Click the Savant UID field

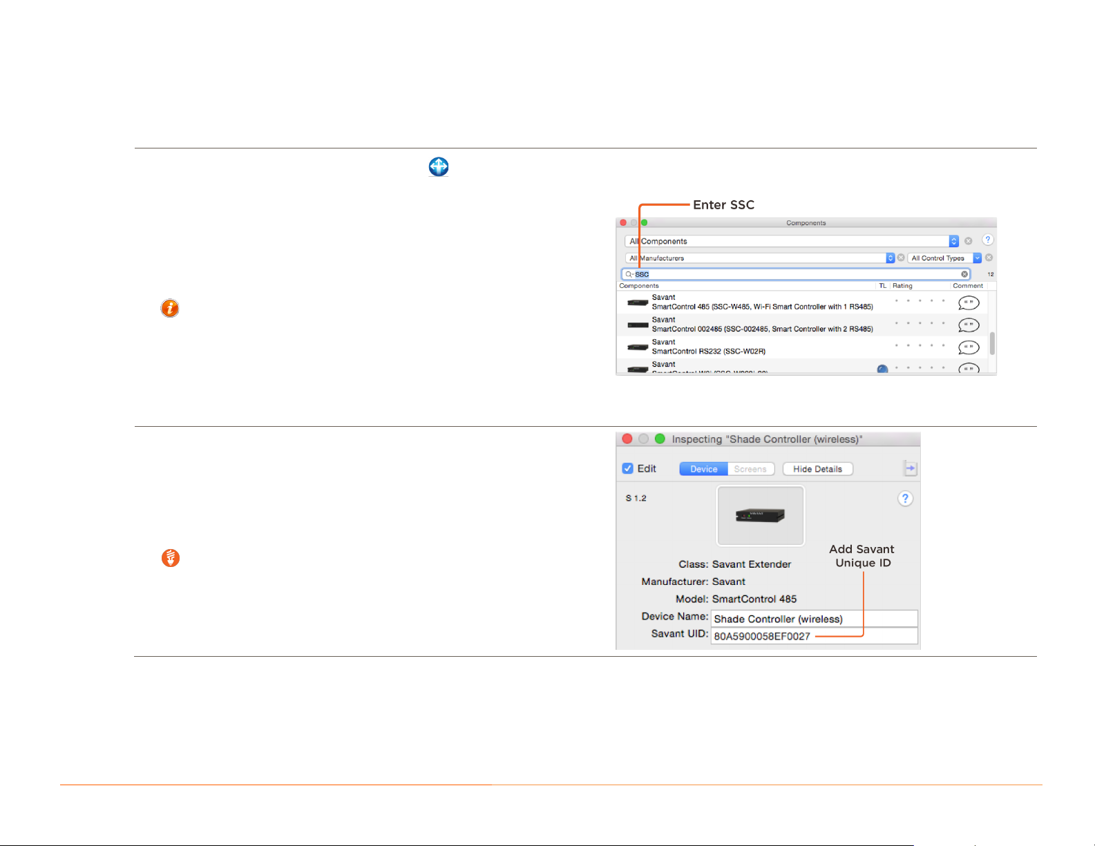point(815,636)
